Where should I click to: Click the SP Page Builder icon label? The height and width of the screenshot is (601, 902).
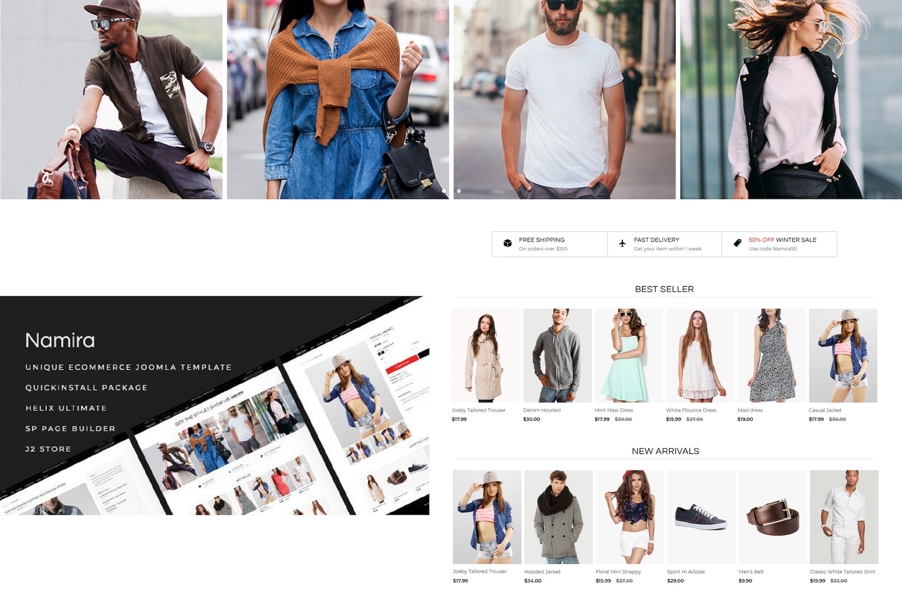pos(73,428)
